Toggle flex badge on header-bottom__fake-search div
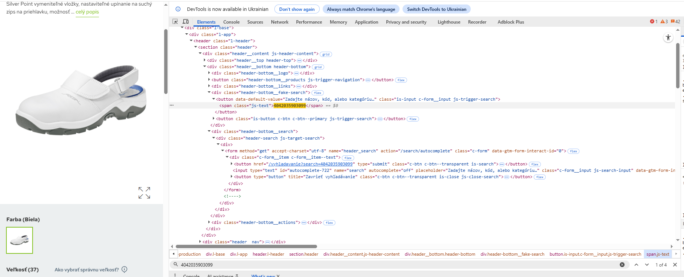 point(318,93)
